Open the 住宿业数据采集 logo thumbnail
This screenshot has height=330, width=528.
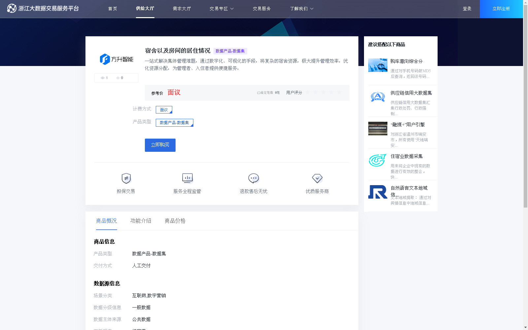point(378,160)
